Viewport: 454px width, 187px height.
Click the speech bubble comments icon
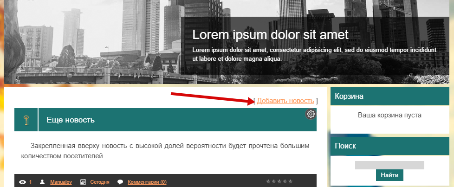[120, 182]
